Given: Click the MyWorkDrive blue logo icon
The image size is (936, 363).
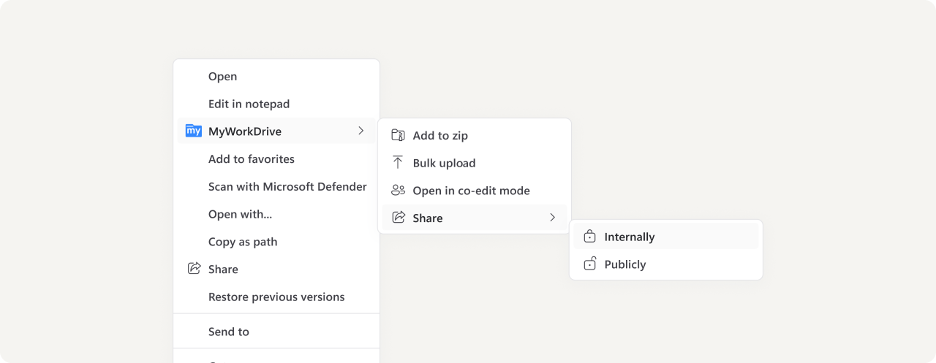Looking at the screenshot, I should click(193, 131).
